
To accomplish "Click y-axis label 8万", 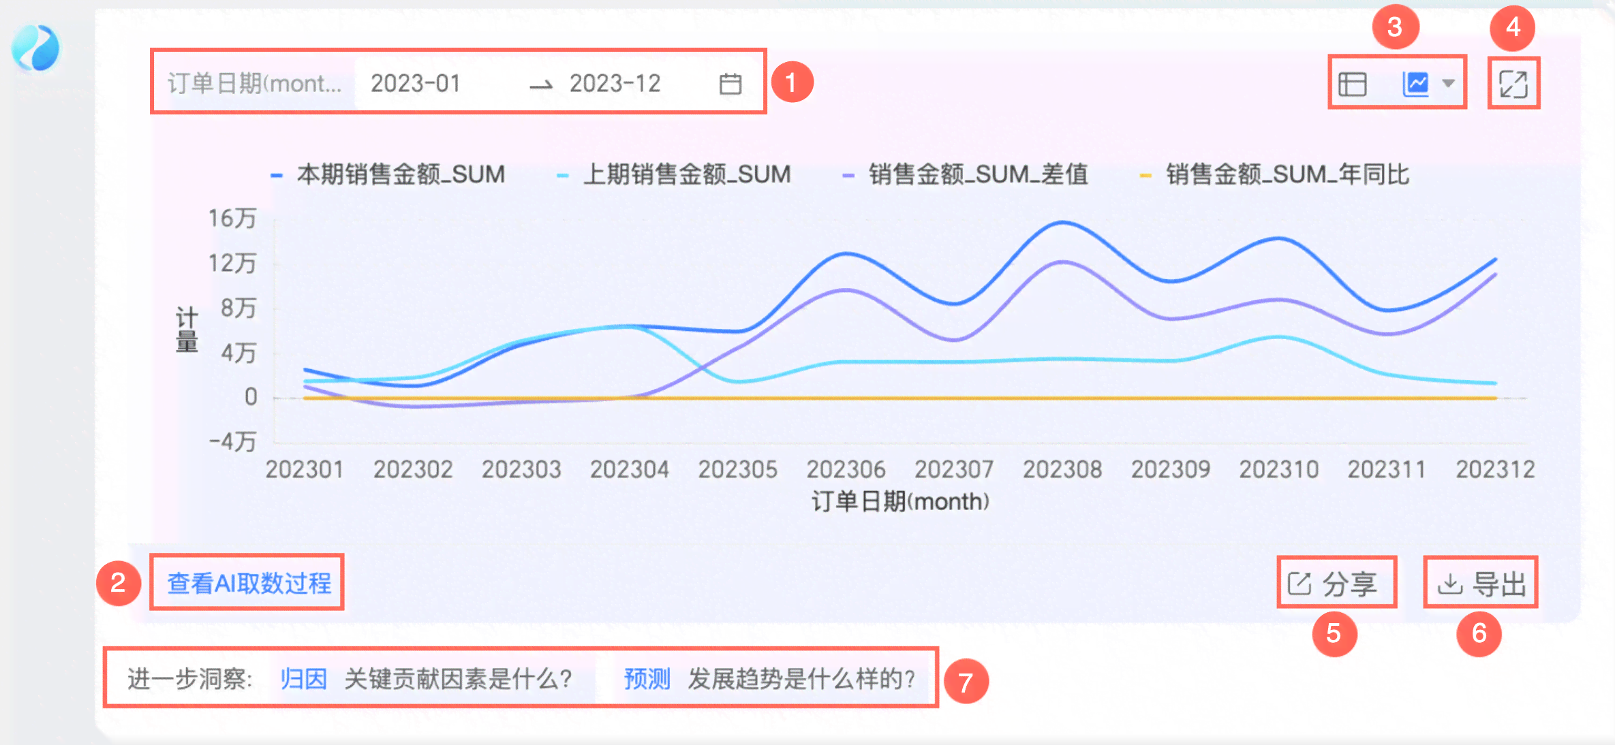I will pos(239,308).
